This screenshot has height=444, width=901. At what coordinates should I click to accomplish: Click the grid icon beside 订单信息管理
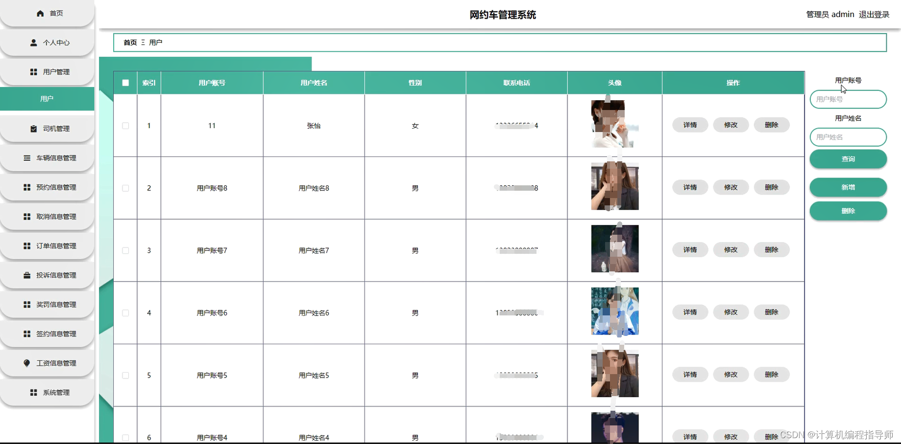coord(27,246)
